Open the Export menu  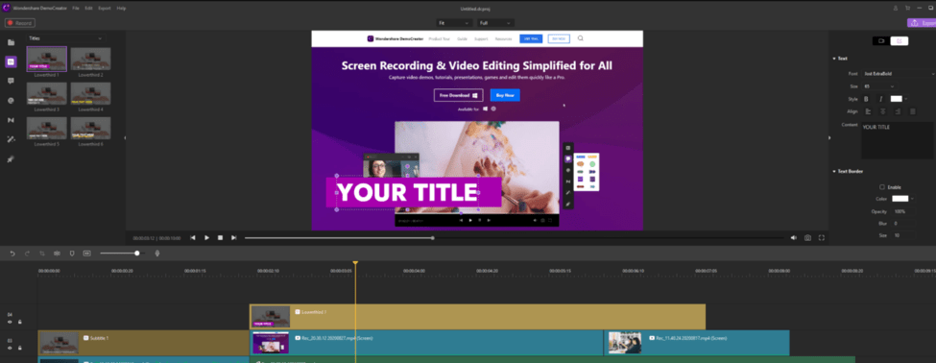[104, 9]
